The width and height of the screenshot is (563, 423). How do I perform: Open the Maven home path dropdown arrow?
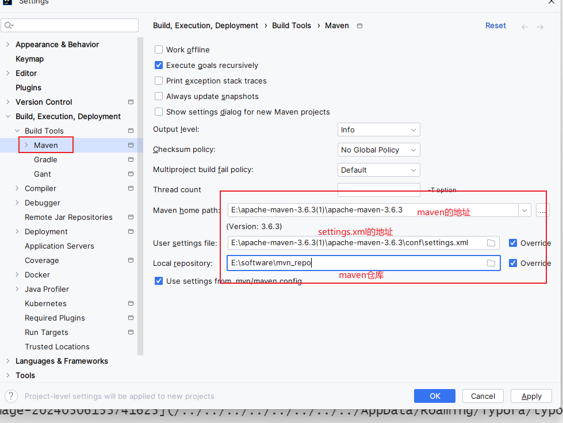point(524,210)
